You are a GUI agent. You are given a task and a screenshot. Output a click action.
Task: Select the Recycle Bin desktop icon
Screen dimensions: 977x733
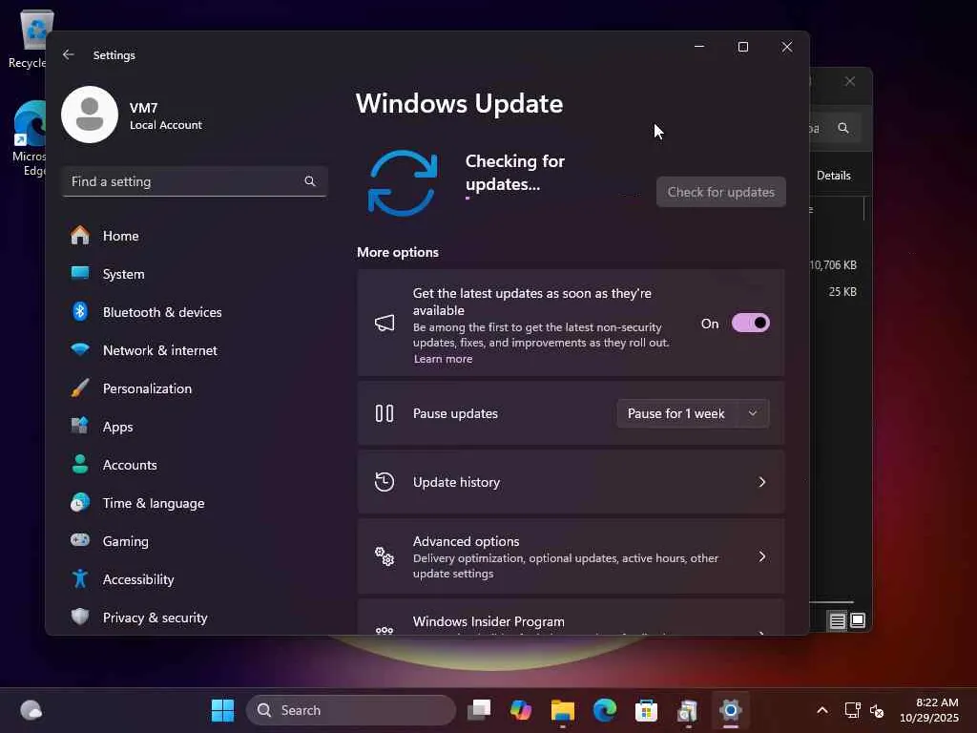[28, 38]
